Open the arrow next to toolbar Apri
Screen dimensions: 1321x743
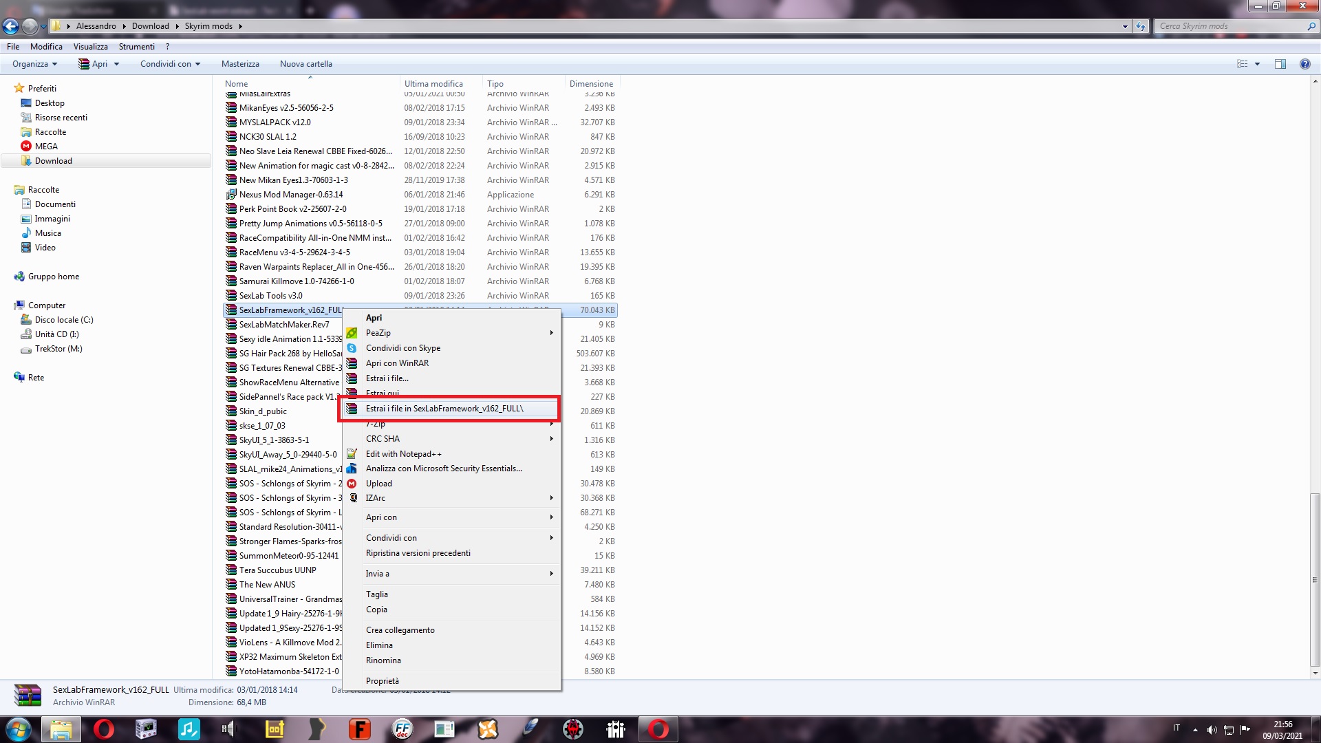(116, 64)
